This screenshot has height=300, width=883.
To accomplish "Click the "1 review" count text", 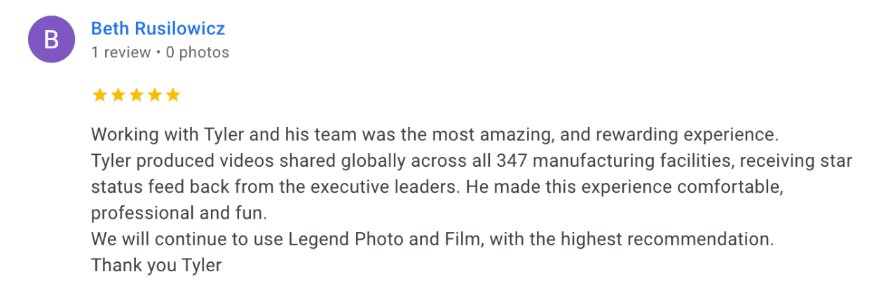I will [121, 53].
